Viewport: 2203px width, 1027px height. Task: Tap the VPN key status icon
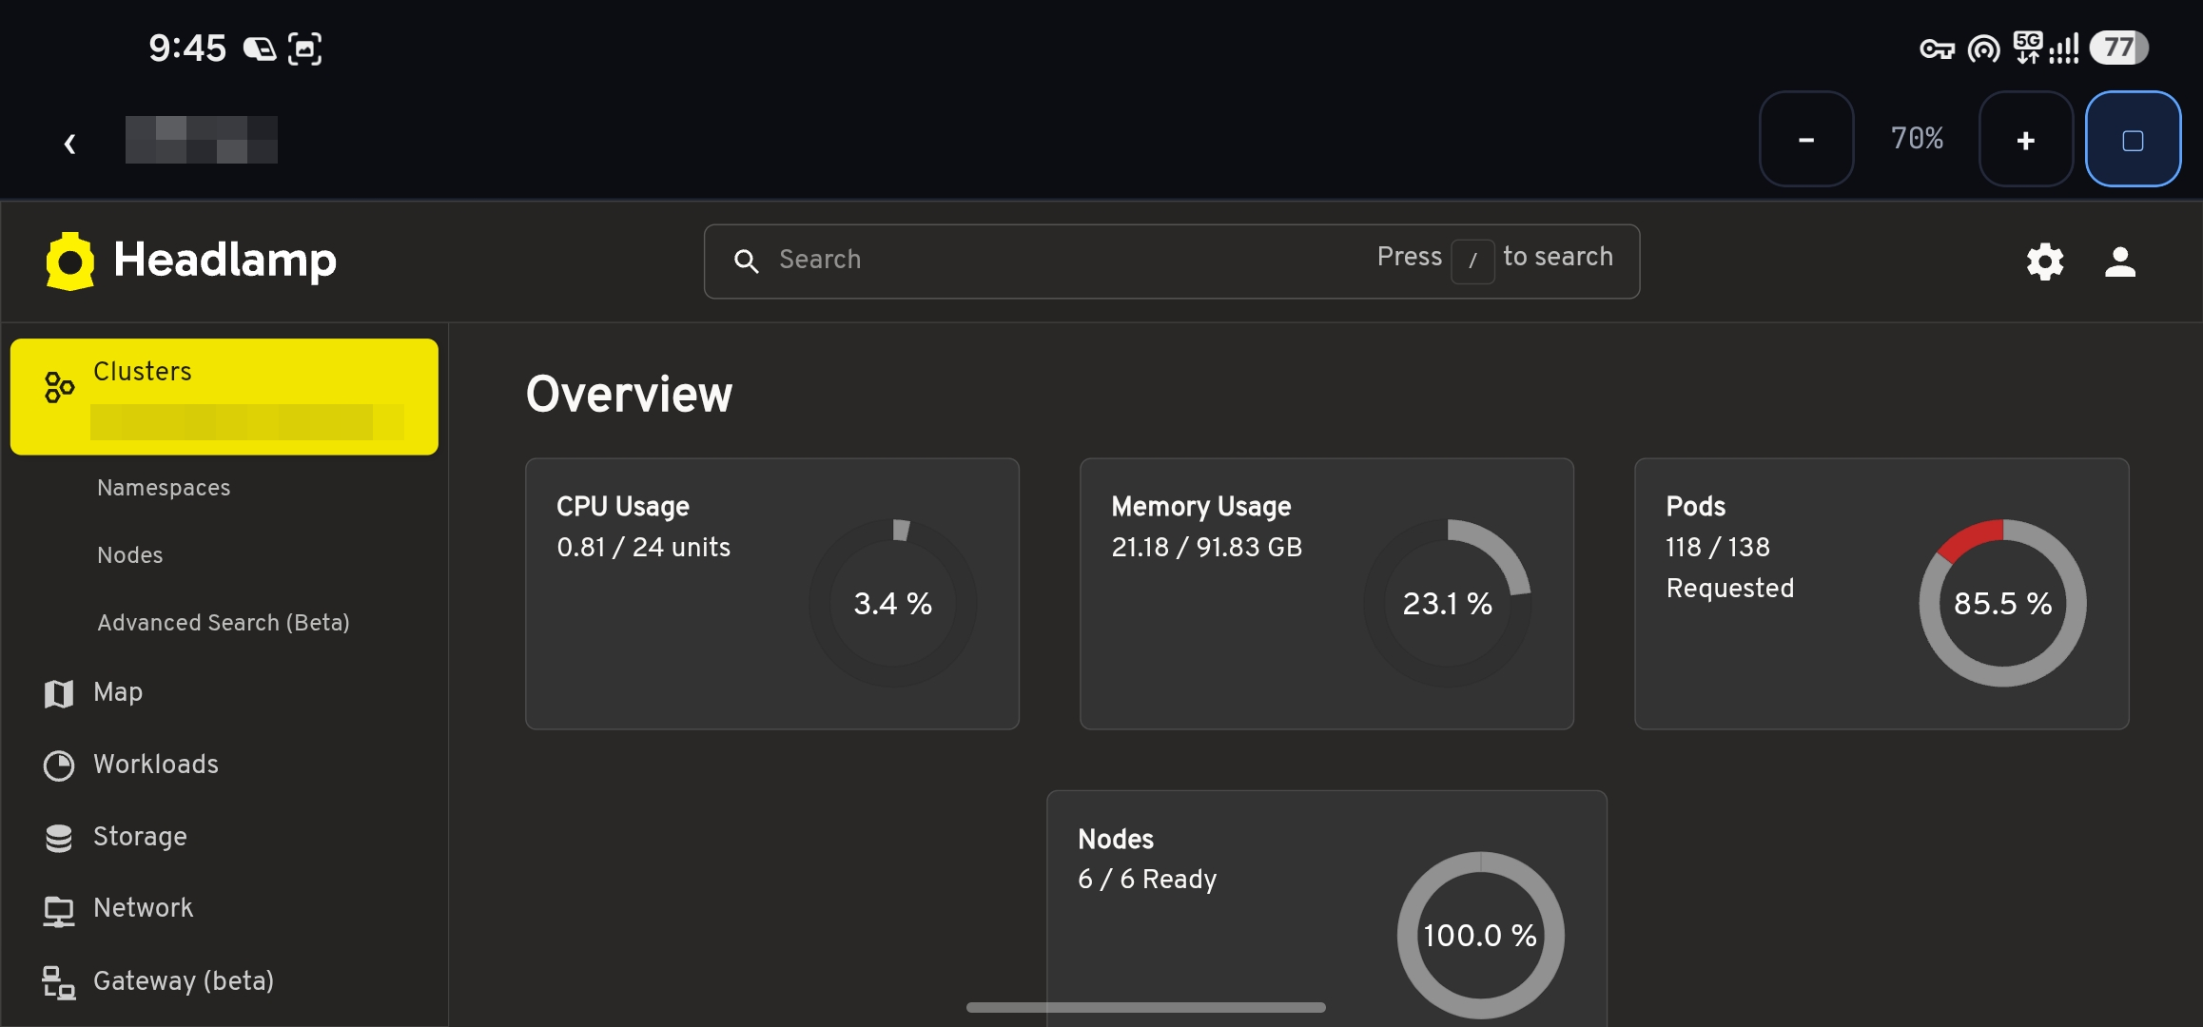1937,48
